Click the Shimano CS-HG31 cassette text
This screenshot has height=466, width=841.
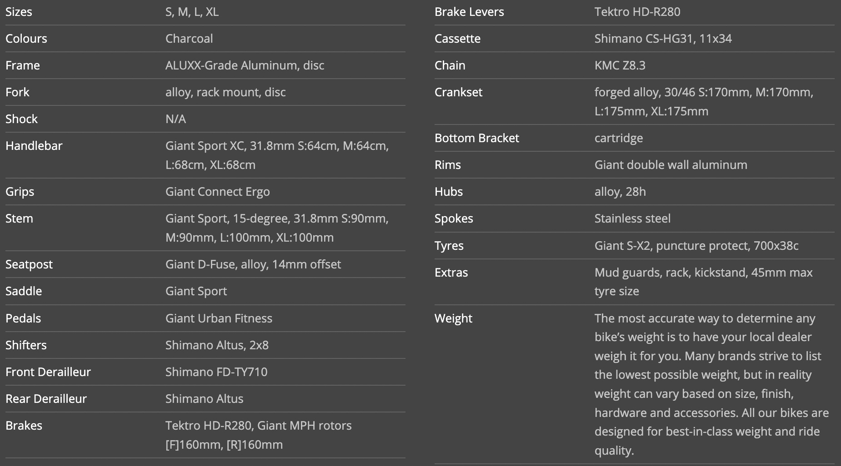pyautogui.click(x=663, y=39)
